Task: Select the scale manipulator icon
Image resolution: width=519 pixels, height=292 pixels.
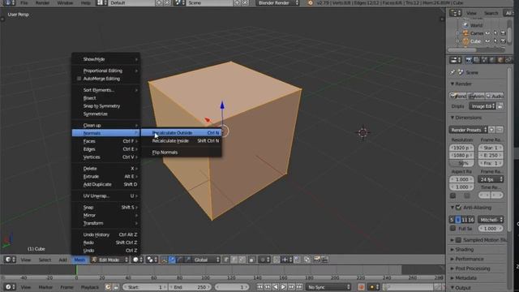Action: pos(187,260)
